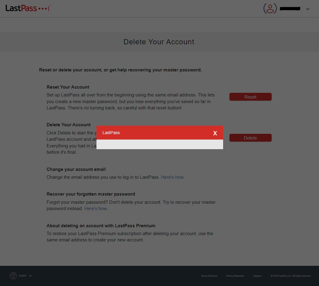This screenshot has height=286, width=319.
Task: Click the LastPass dialog title text
Action: tap(111, 133)
